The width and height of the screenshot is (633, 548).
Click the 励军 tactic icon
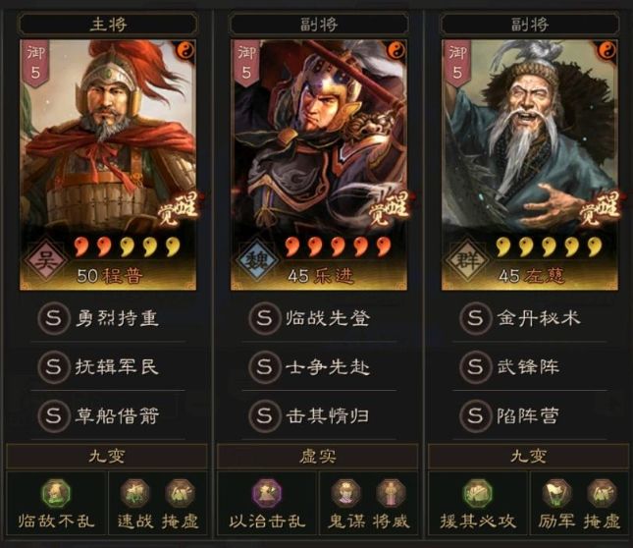[x=556, y=493]
